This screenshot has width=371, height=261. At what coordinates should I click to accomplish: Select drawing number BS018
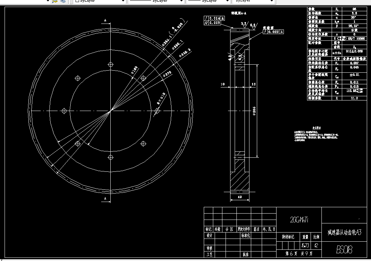344,249
